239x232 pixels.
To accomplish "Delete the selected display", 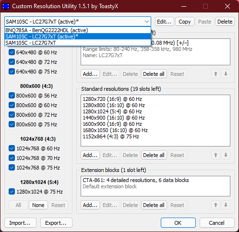I will 225,22.
